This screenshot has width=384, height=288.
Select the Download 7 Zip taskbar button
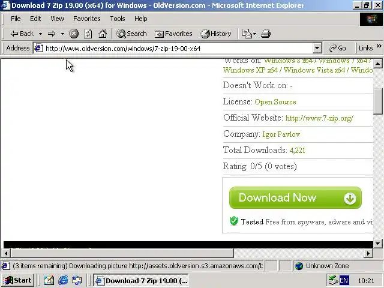tap(141, 280)
